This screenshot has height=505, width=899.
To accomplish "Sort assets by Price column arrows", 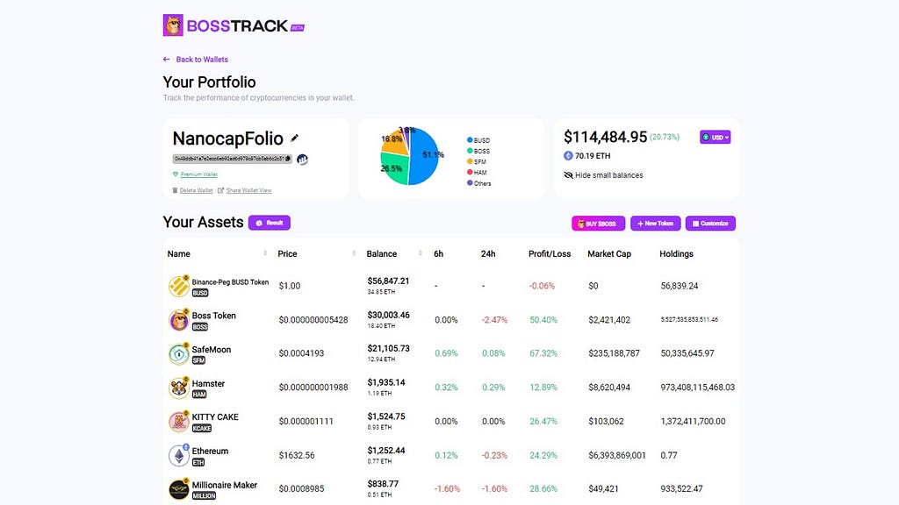I will 354,253.
